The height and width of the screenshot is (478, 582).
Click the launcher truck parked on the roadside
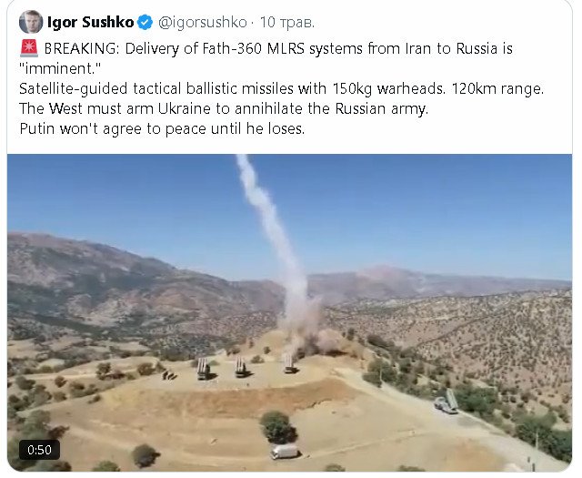pos(447,402)
